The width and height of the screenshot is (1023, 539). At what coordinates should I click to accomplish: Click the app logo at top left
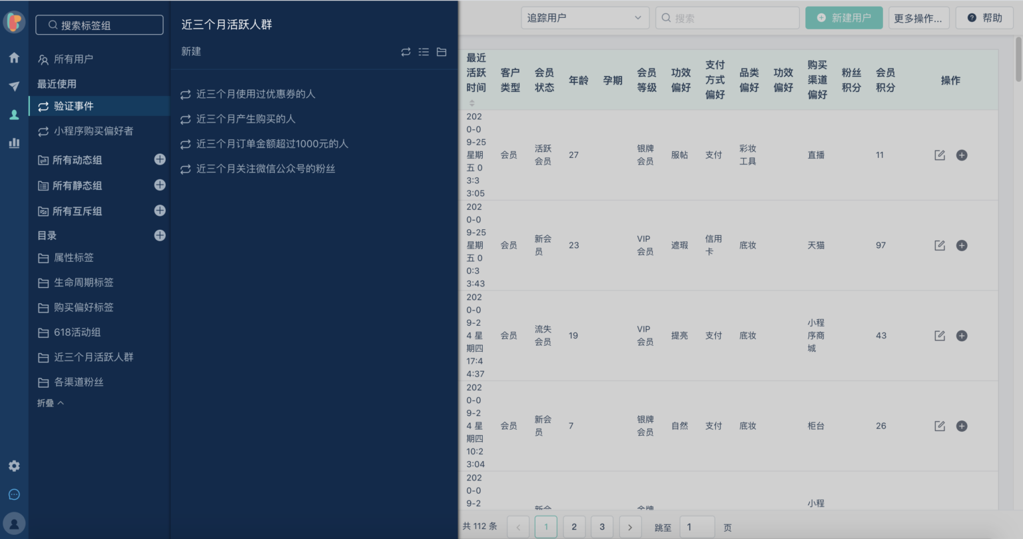pos(14,22)
